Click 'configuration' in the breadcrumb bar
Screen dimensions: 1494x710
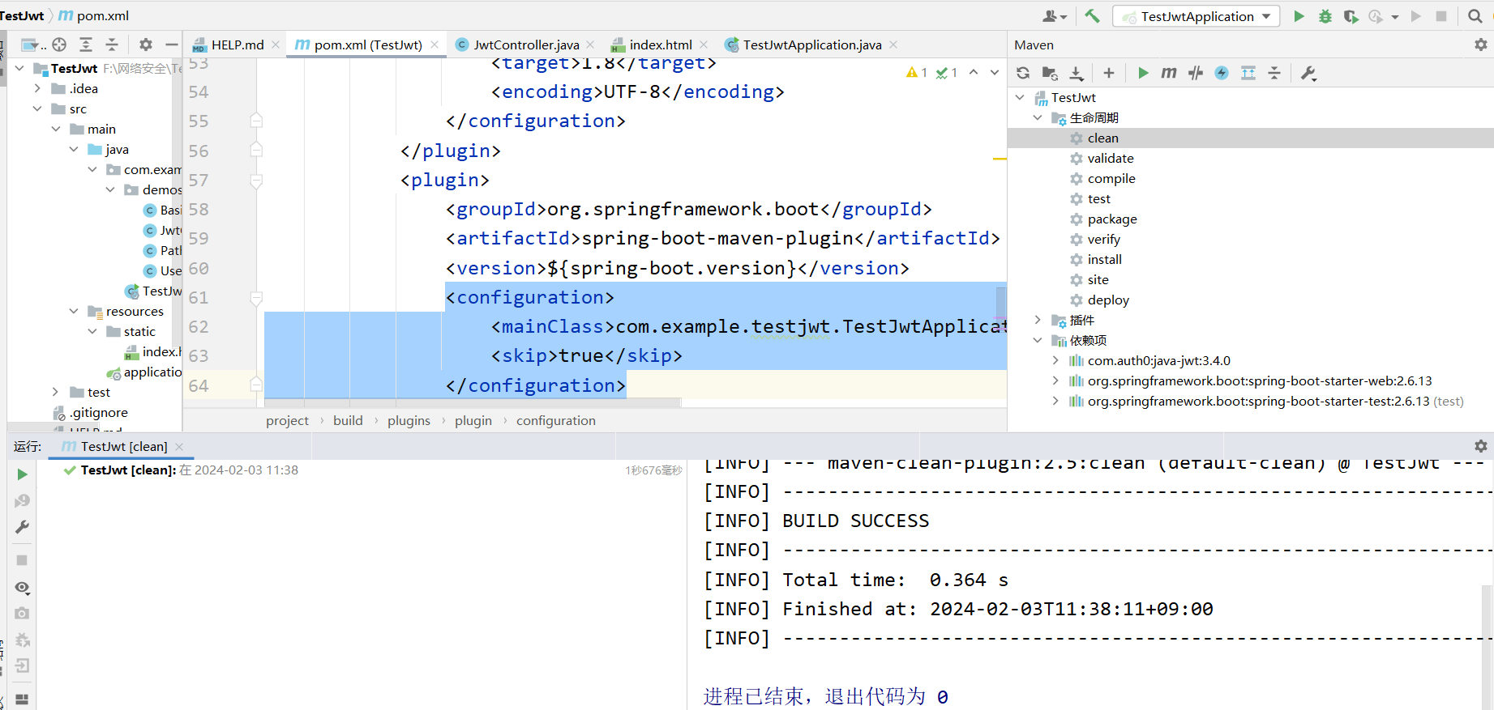click(556, 421)
